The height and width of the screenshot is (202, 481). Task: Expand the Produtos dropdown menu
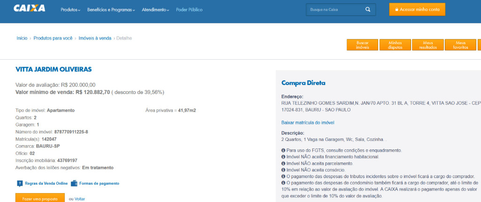pyautogui.click(x=70, y=10)
